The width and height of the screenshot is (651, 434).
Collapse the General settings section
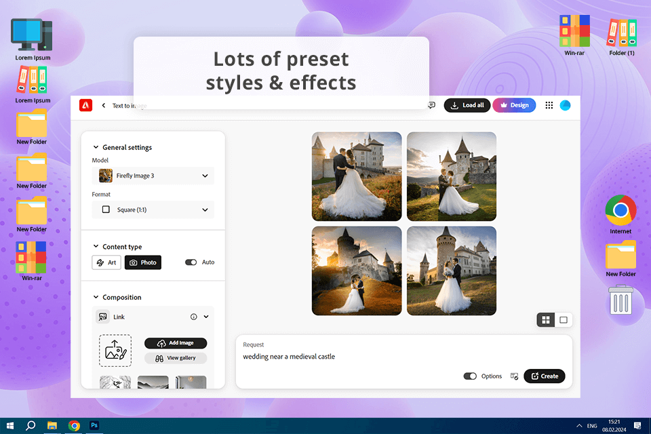pos(96,147)
